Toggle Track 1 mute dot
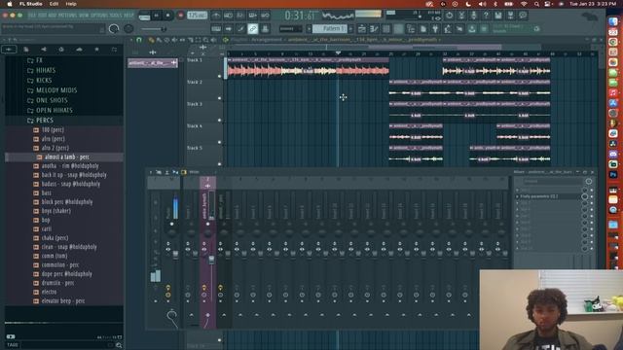Image resolution: width=623 pixels, height=350 pixels. (x=220, y=76)
